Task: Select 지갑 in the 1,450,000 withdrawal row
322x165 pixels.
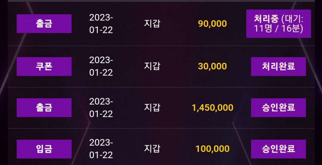Action: pos(152,107)
